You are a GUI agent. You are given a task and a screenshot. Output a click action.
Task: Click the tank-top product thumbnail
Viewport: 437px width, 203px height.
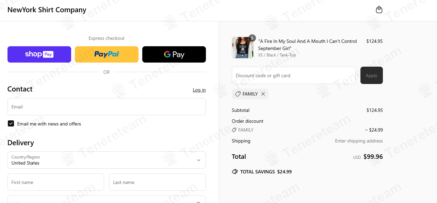(242, 48)
